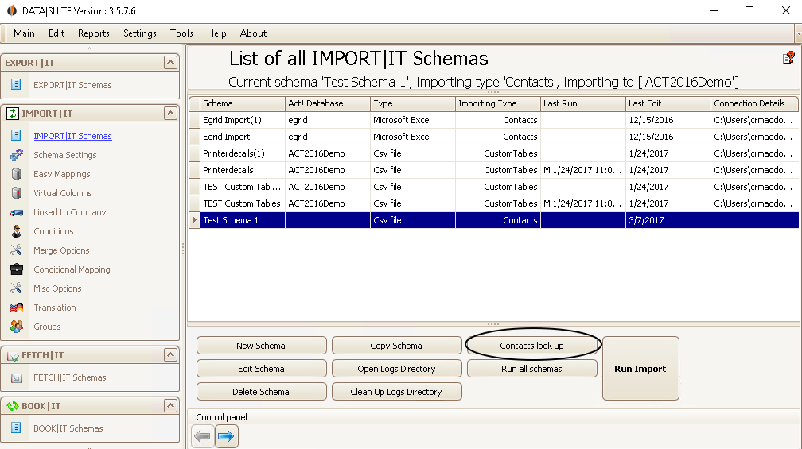Click Clean Up Logs Directory button
Image resolution: width=802 pixels, height=449 pixels.
(396, 391)
